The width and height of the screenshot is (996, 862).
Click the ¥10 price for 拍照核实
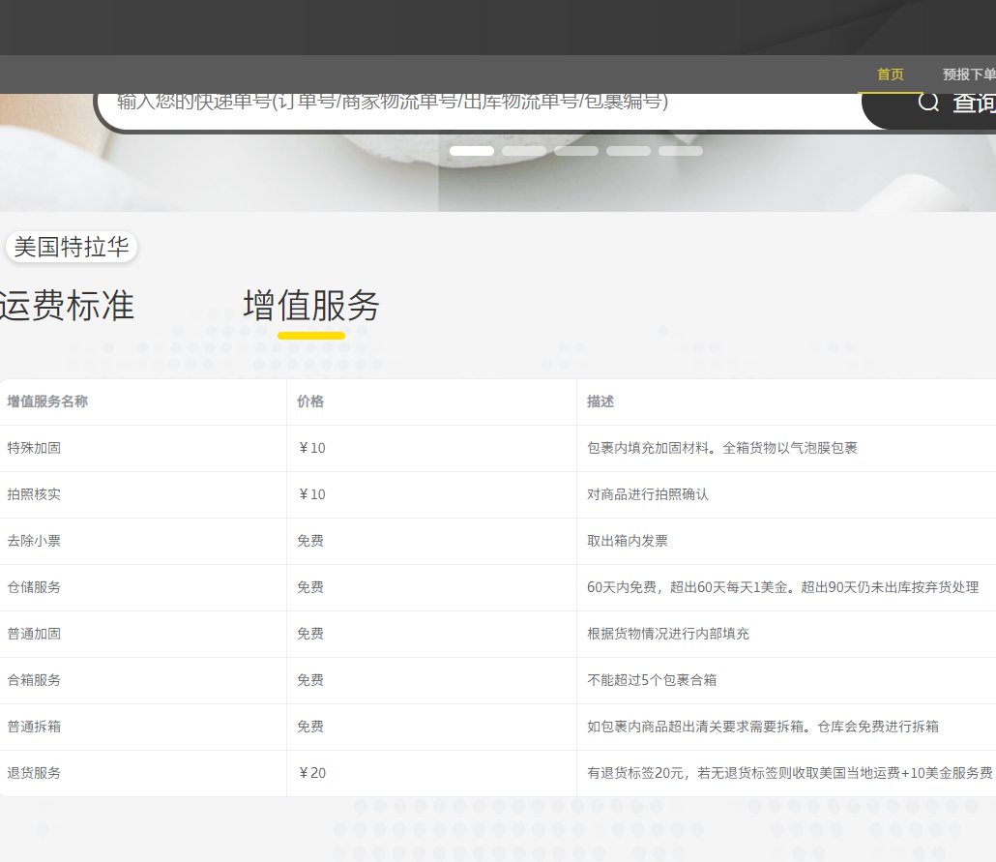point(311,494)
